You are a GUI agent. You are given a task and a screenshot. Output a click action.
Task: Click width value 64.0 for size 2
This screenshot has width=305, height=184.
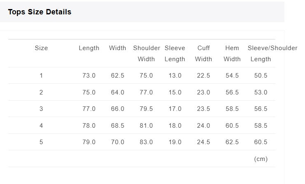pyautogui.click(x=117, y=92)
